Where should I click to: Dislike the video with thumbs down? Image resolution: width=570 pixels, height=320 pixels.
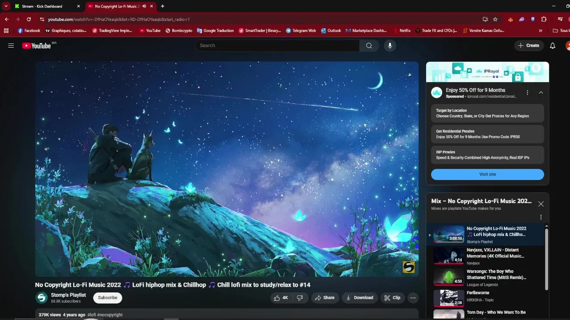[300, 298]
